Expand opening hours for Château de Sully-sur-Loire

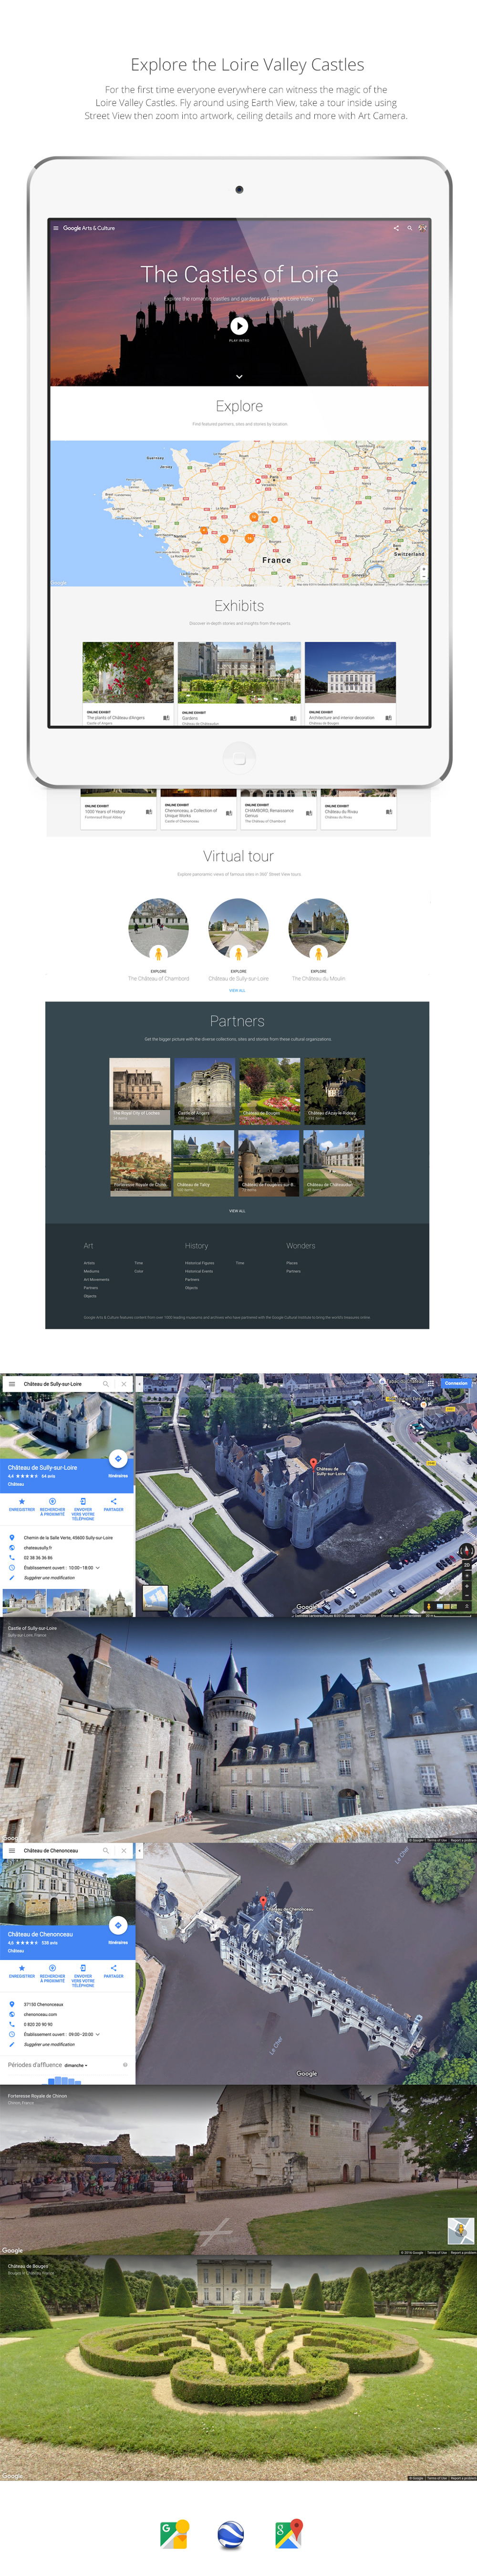coord(98,1568)
